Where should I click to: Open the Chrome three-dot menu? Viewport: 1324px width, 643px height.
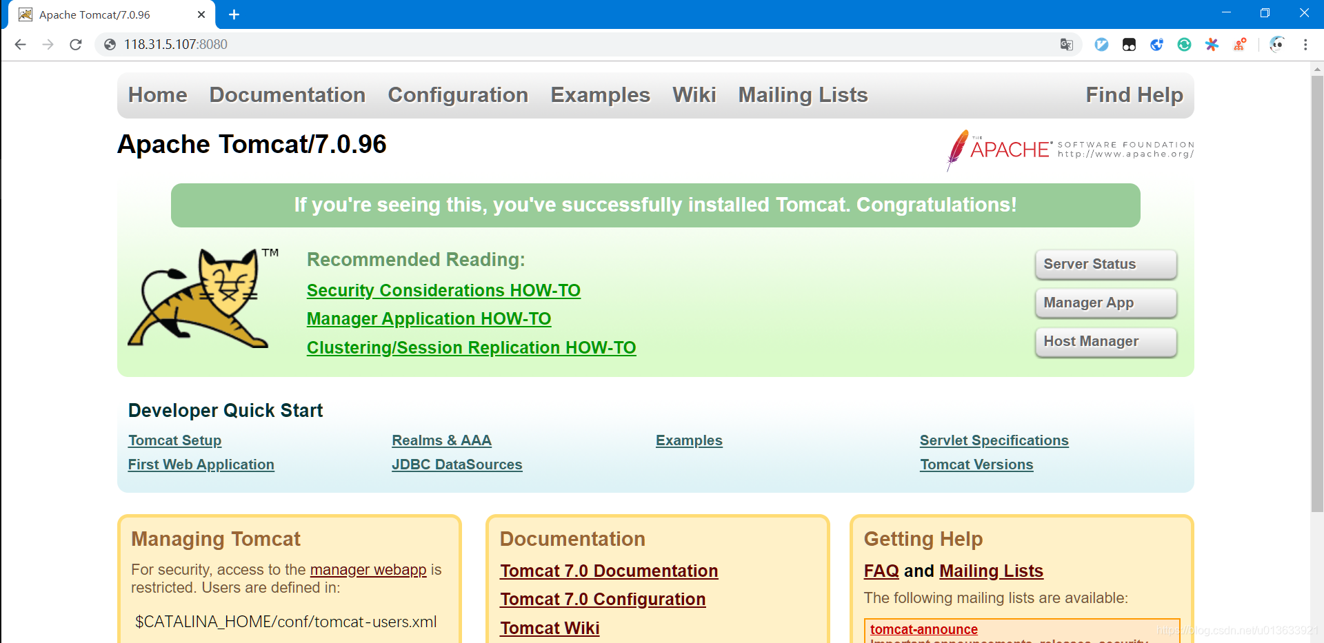[x=1305, y=45]
